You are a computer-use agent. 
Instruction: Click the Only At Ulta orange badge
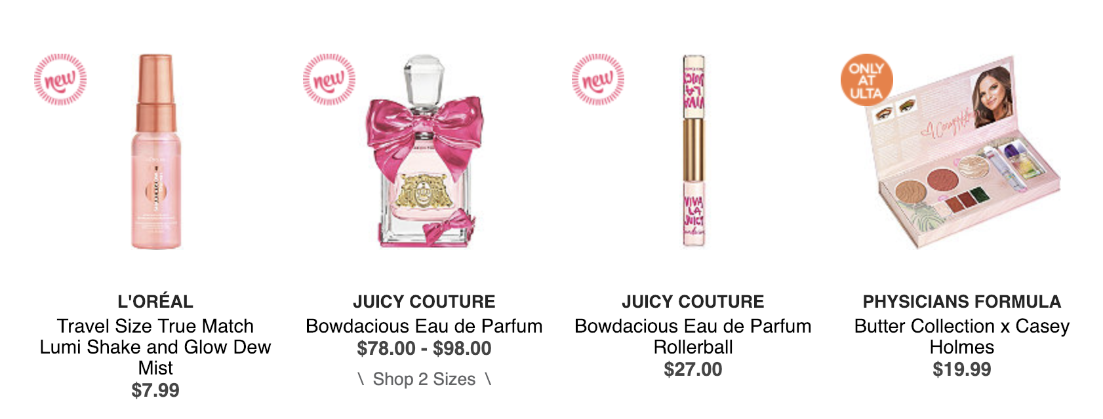pyautogui.click(x=867, y=80)
